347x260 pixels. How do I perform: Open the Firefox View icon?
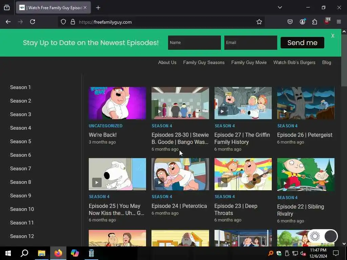tap(7, 7)
